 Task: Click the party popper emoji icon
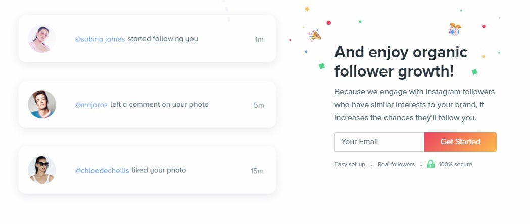[x=314, y=35]
